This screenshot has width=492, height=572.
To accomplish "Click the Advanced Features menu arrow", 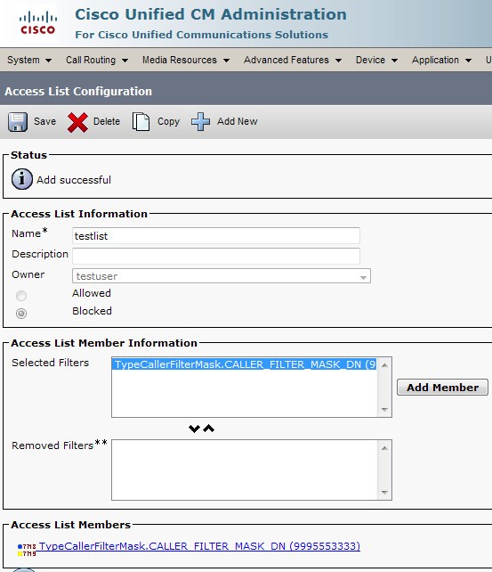I will 338,61.
